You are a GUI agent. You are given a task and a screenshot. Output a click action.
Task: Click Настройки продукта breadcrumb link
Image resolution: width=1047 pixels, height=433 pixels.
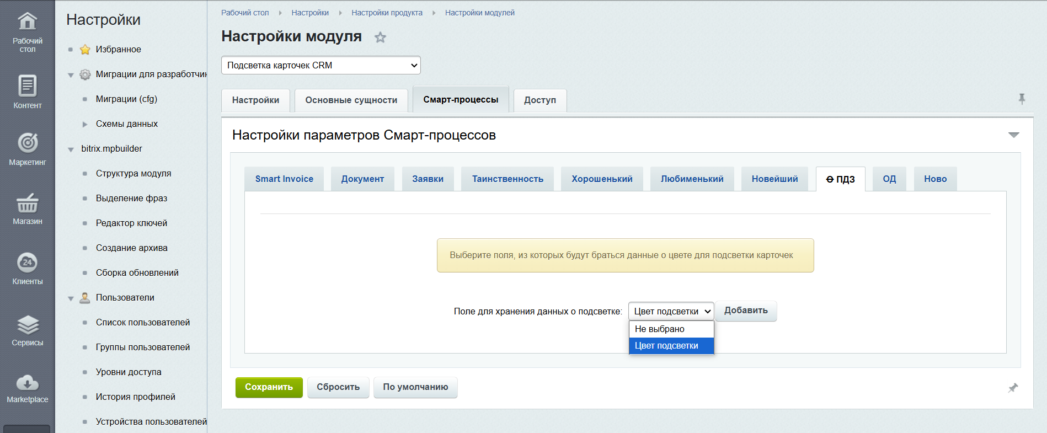[x=387, y=13]
